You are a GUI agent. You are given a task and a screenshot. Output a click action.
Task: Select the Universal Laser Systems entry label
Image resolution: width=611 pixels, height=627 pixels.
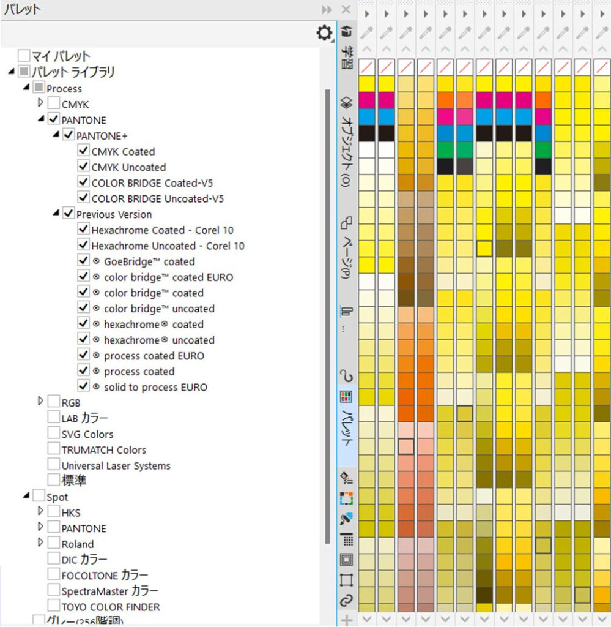point(116,466)
